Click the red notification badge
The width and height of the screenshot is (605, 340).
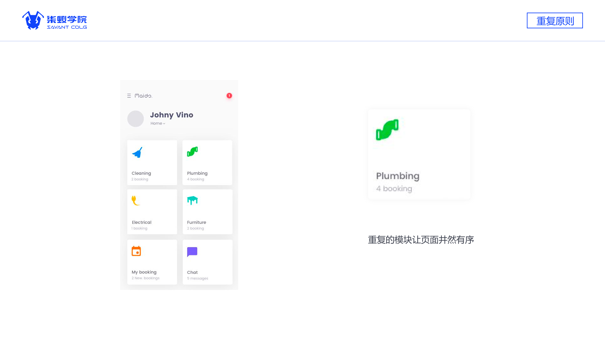click(x=229, y=96)
